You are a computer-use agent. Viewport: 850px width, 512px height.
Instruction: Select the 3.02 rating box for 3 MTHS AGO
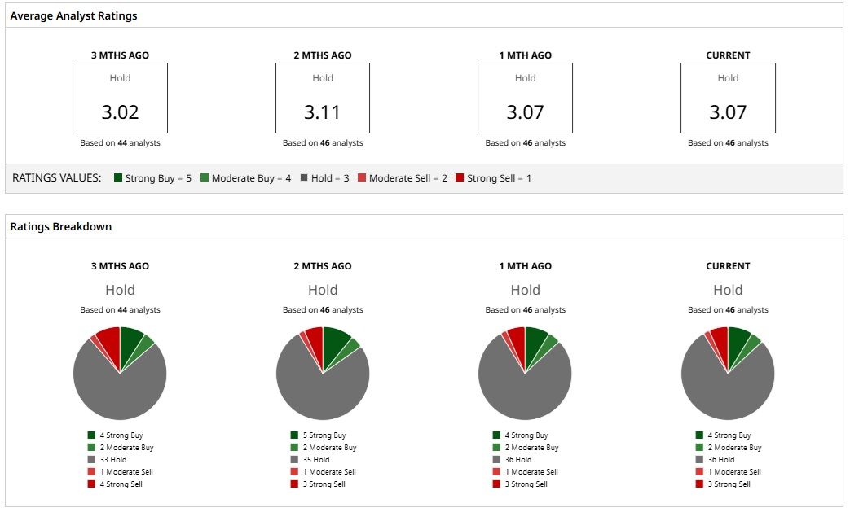coord(121,98)
